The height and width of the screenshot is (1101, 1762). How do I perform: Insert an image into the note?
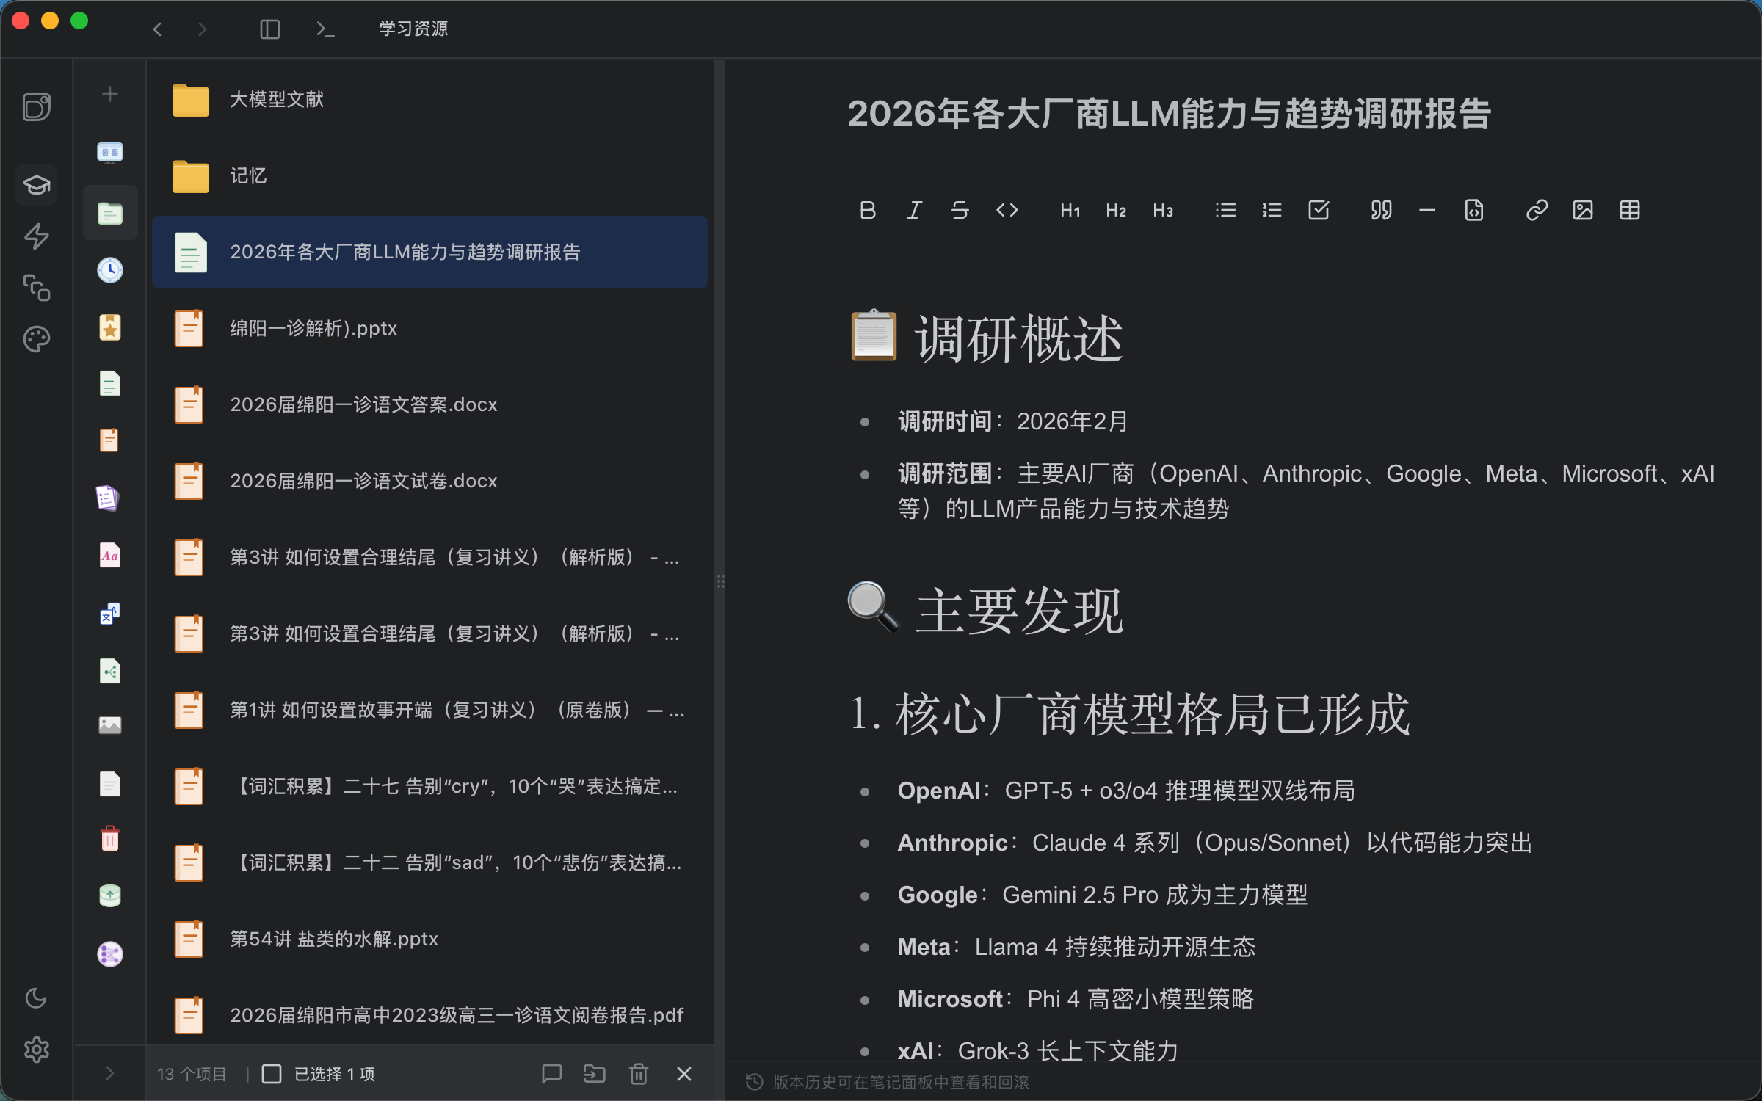1583,211
